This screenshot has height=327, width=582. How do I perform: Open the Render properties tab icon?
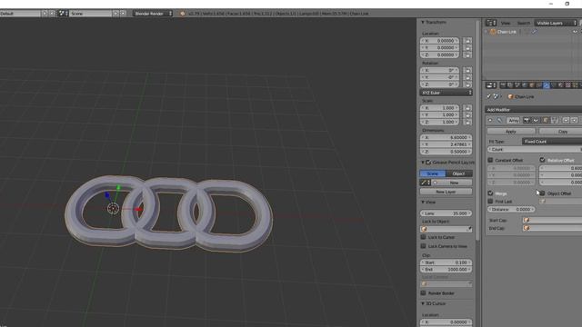coord(503,85)
